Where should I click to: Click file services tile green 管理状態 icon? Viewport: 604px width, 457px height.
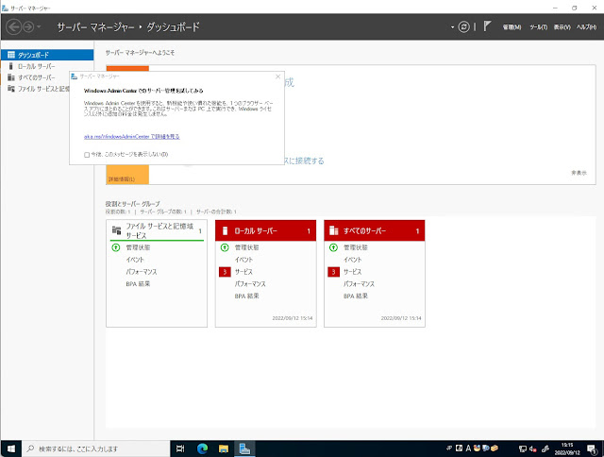pos(115,247)
